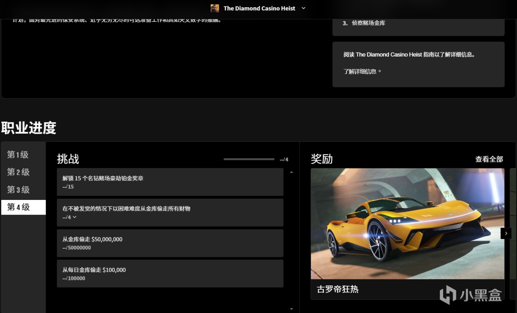Click the 挑战 heading
Screen dimensions: 517x313
click(x=68, y=159)
